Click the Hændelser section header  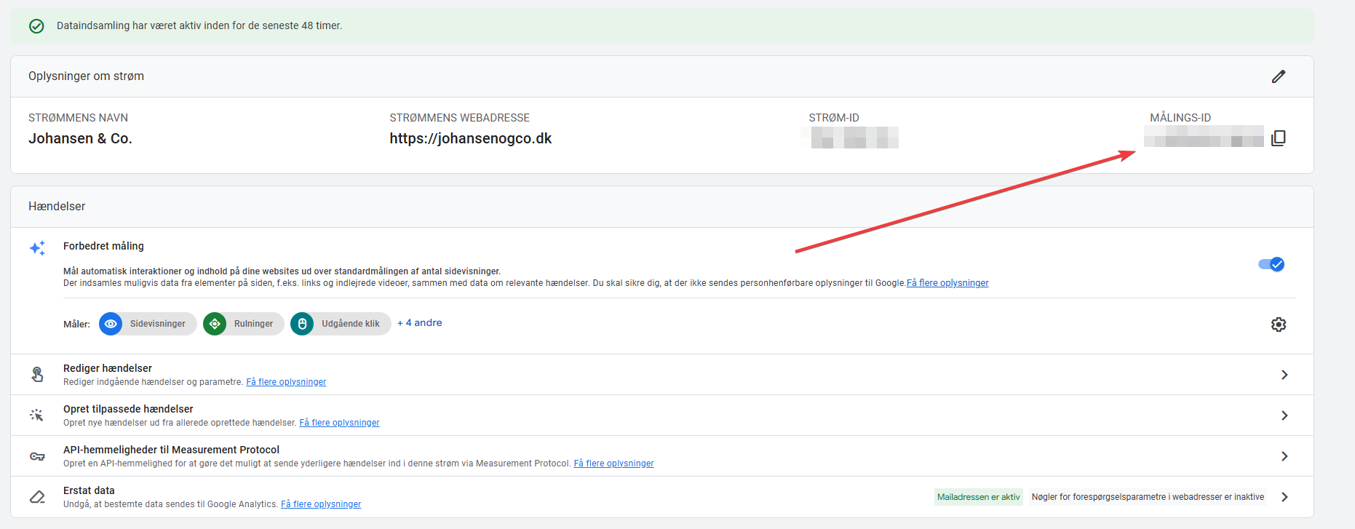pos(57,207)
